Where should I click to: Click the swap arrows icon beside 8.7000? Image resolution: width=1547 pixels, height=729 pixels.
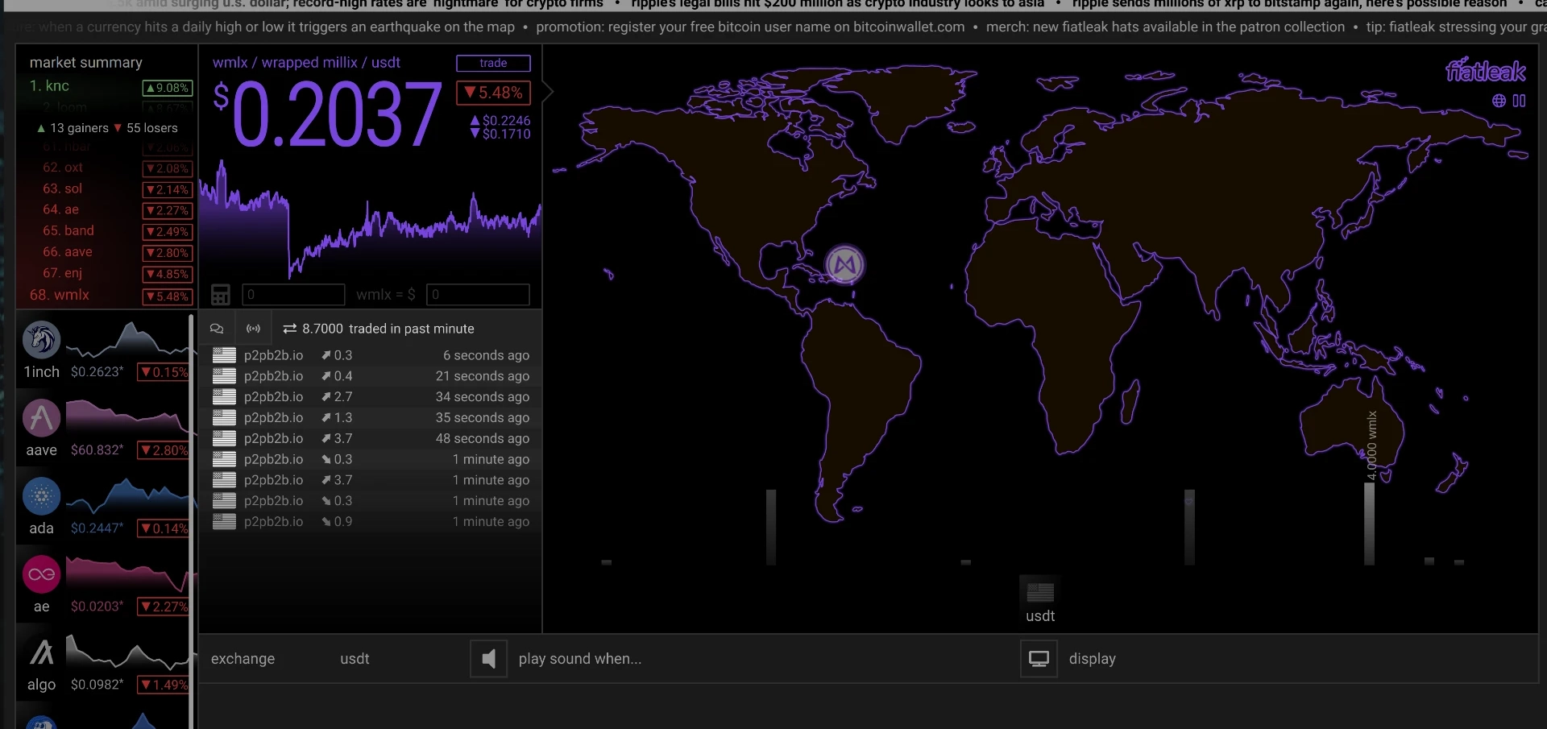click(x=290, y=329)
